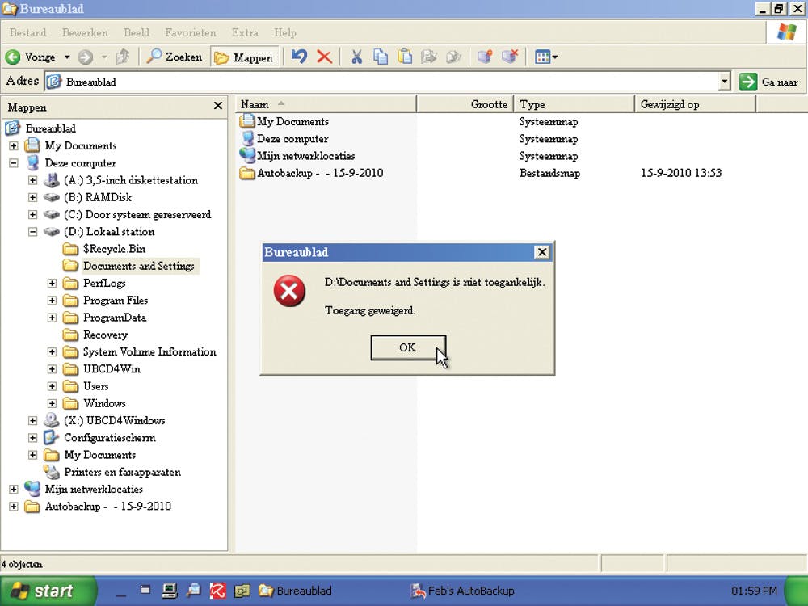The width and height of the screenshot is (808, 606).
Task: Expand My Documents under Bureaublad in the tree
Action: [14, 145]
